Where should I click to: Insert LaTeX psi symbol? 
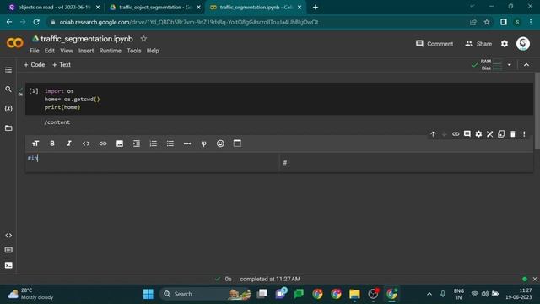(x=204, y=144)
